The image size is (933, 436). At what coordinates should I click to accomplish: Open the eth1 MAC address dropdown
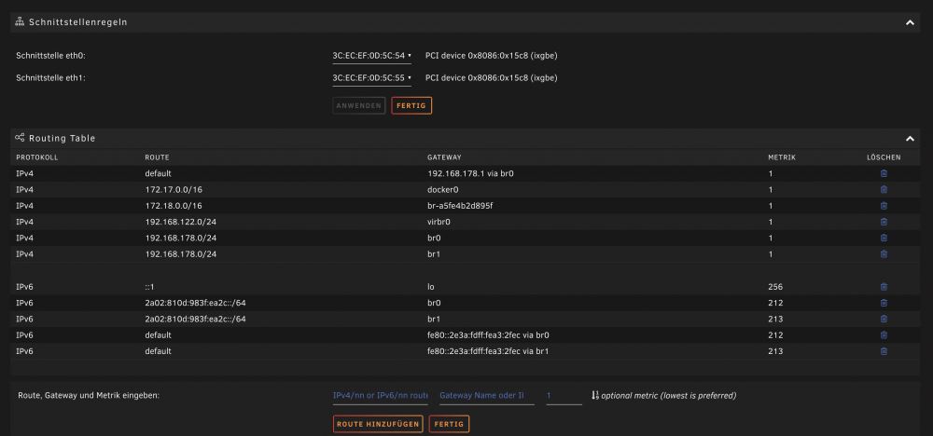[372, 78]
